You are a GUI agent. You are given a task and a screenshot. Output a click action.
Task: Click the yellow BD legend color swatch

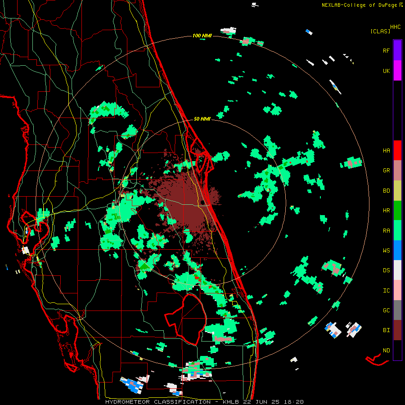(x=397, y=191)
